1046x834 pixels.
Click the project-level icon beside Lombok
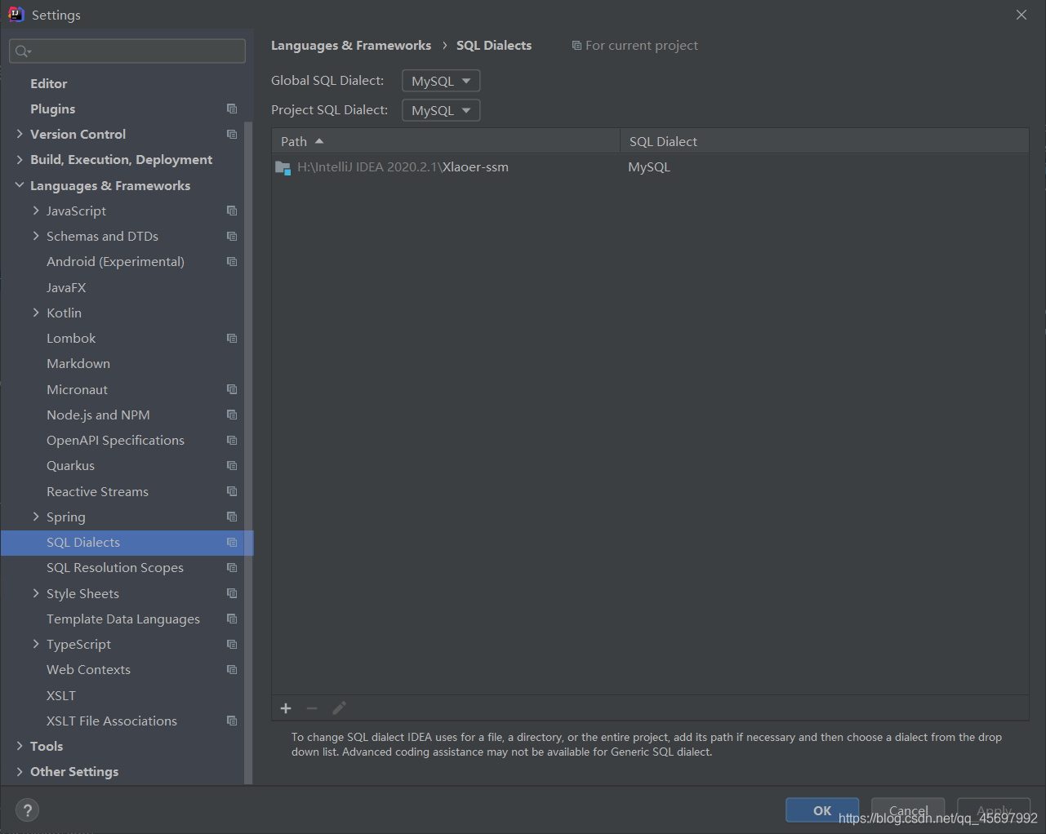[x=232, y=338]
